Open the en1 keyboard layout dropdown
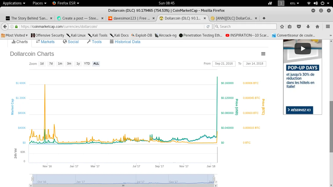 point(294,3)
